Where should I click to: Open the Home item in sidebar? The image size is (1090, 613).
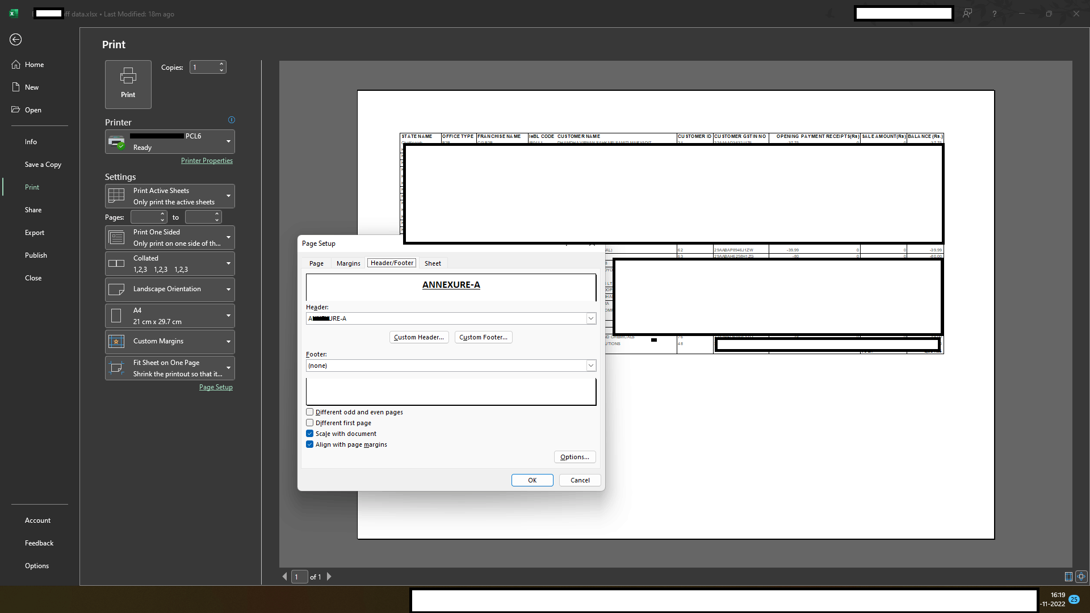coord(34,65)
